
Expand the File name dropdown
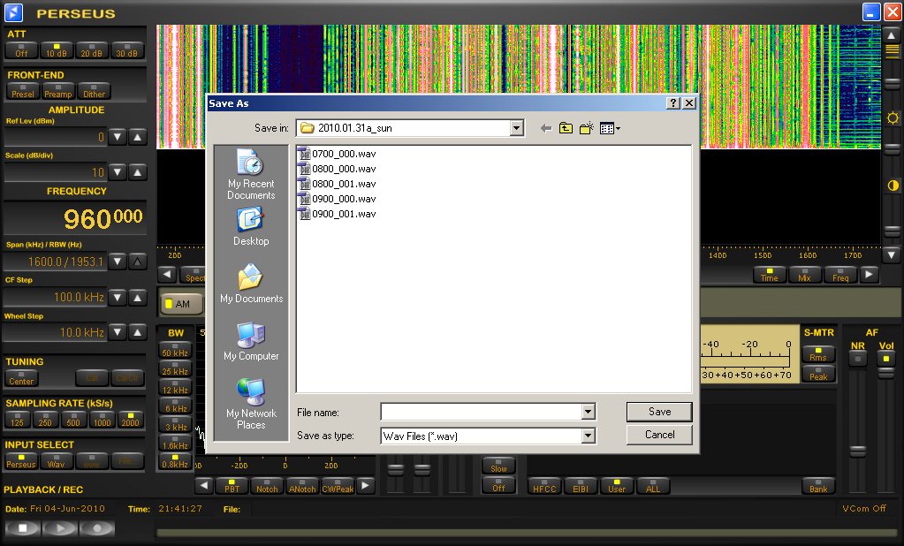[588, 412]
